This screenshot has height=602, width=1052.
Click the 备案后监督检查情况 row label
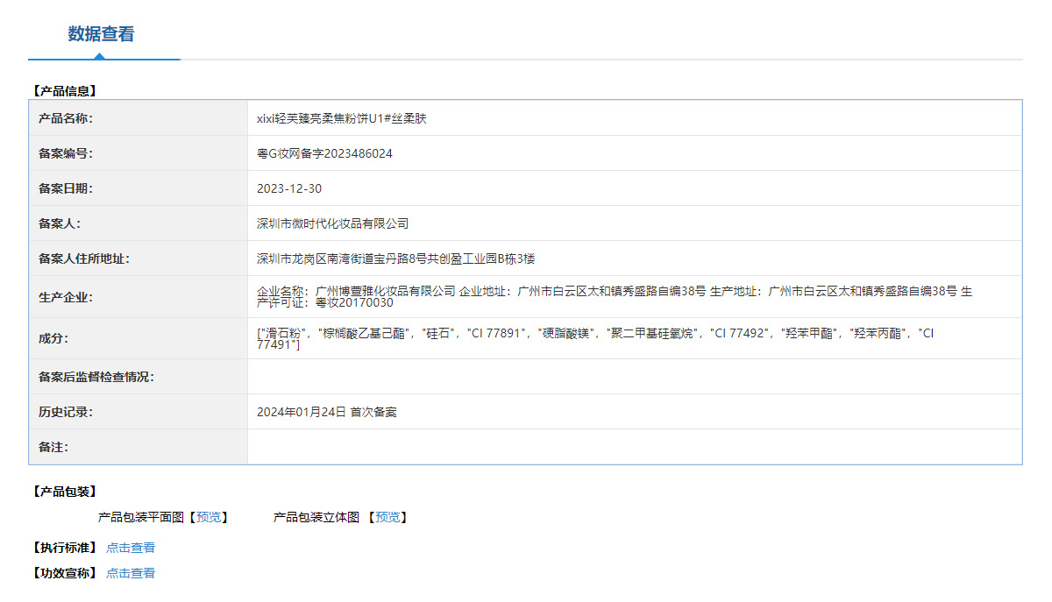click(96, 377)
